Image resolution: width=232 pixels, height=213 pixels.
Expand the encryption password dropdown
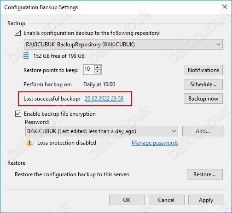click(102, 131)
